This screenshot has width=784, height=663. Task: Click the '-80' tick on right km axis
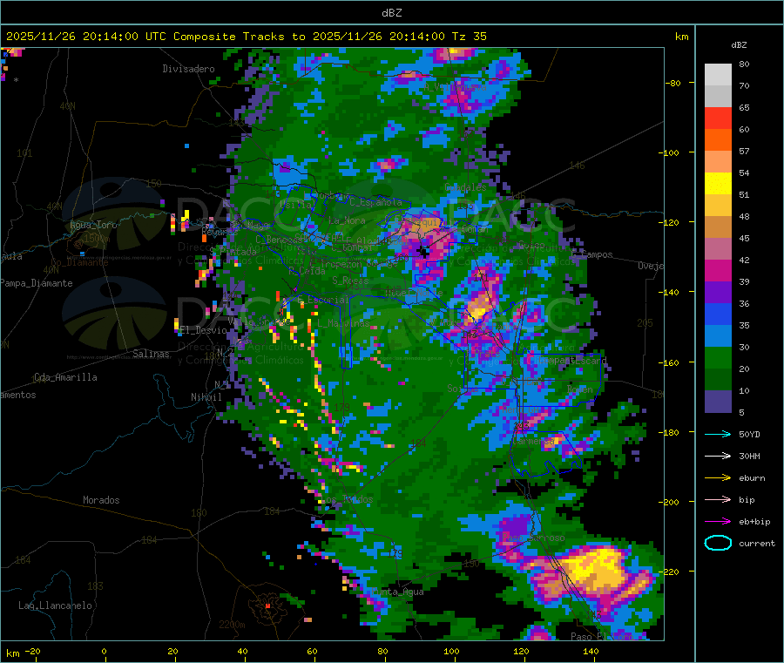pos(673,83)
